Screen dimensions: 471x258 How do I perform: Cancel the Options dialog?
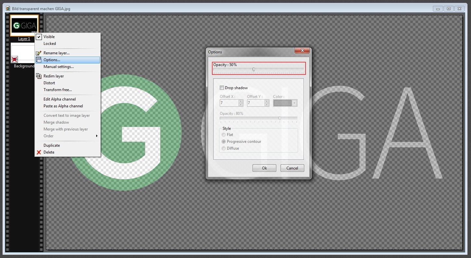pyautogui.click(x=292, y=168)
